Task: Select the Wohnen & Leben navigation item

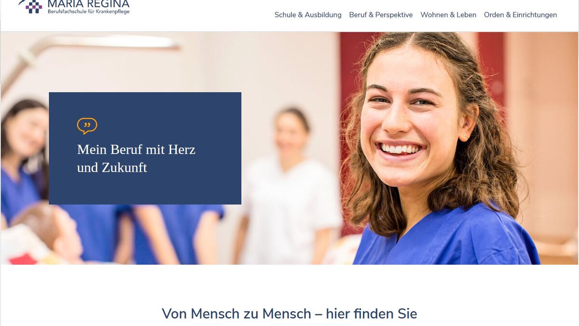Action: (448, 15)
